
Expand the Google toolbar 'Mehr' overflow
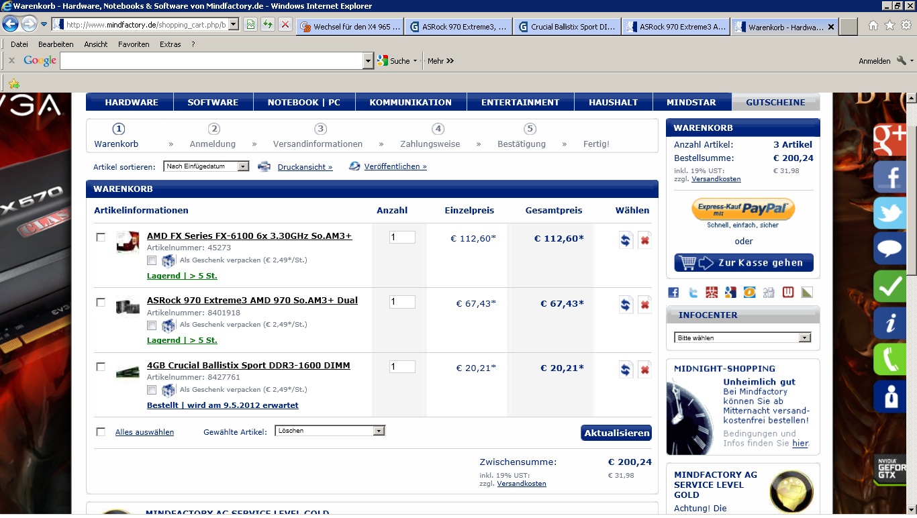click(441, 60)
